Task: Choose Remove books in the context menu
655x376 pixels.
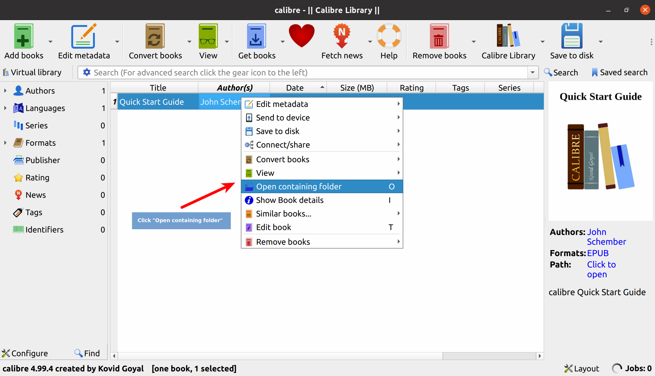Action: [322, 242]
